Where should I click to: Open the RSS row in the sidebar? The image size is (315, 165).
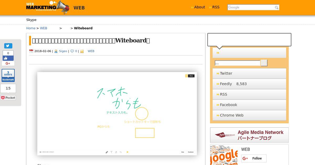tap(249, 95)
